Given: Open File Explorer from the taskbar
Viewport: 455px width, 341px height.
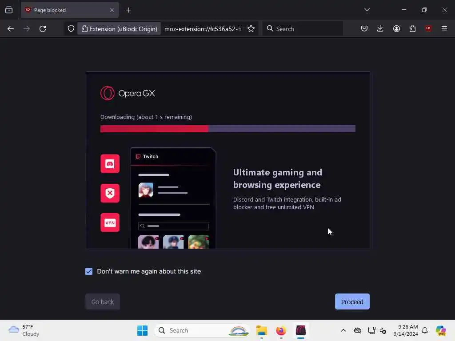Looking at the screenshot, I should (x=261, y=330).
